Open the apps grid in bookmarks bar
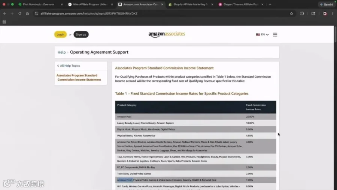This screenshot has width=337, height=190. pyautogui.click(x=4, y=22)
